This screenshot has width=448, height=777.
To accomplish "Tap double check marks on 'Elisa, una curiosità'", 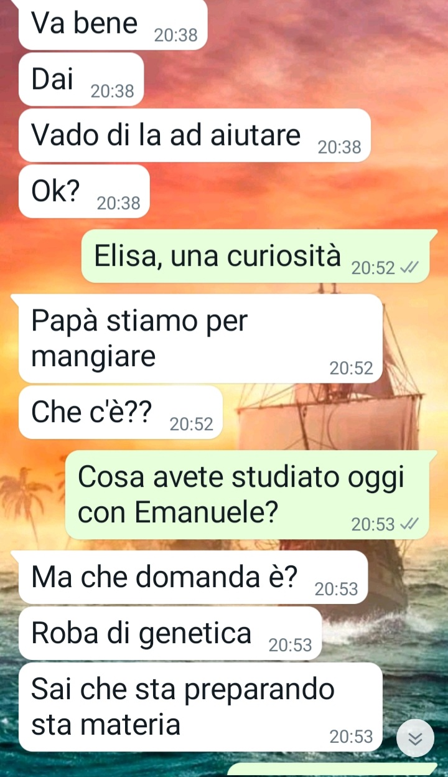I will click(x=409, y=268).
